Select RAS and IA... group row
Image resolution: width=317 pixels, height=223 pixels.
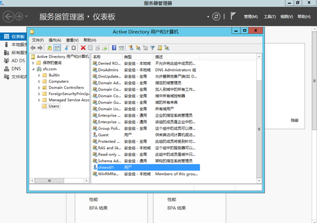[146, 148]
